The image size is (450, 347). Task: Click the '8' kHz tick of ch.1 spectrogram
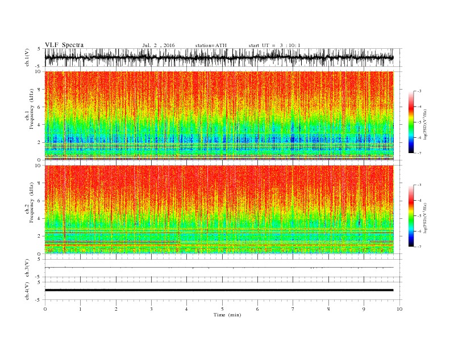(39, 90)
